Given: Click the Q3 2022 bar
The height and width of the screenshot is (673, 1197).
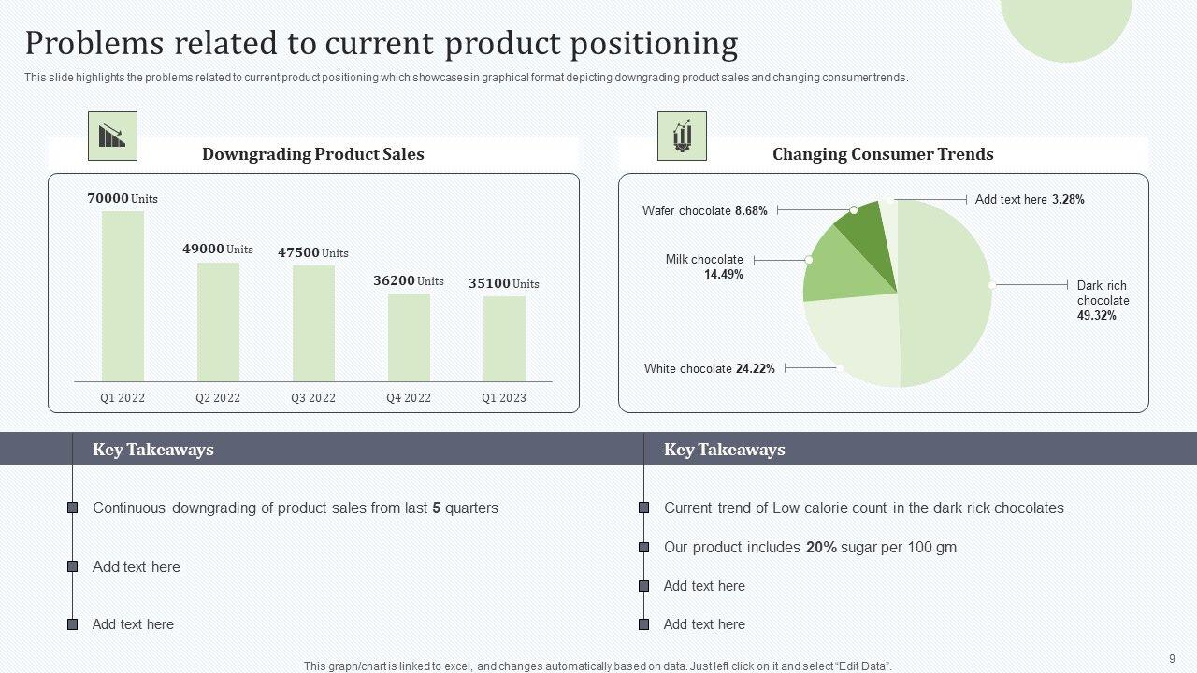Looking at the screenshot, I should click(x=313, y=323).
